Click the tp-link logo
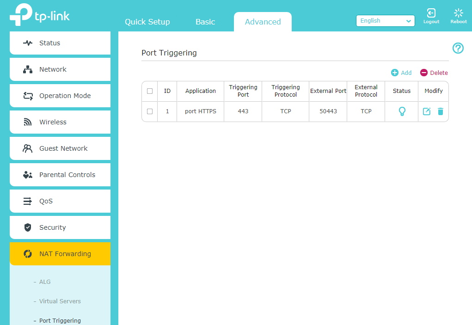The height and width of the screenshot is (325, 472). pos(40,16)
